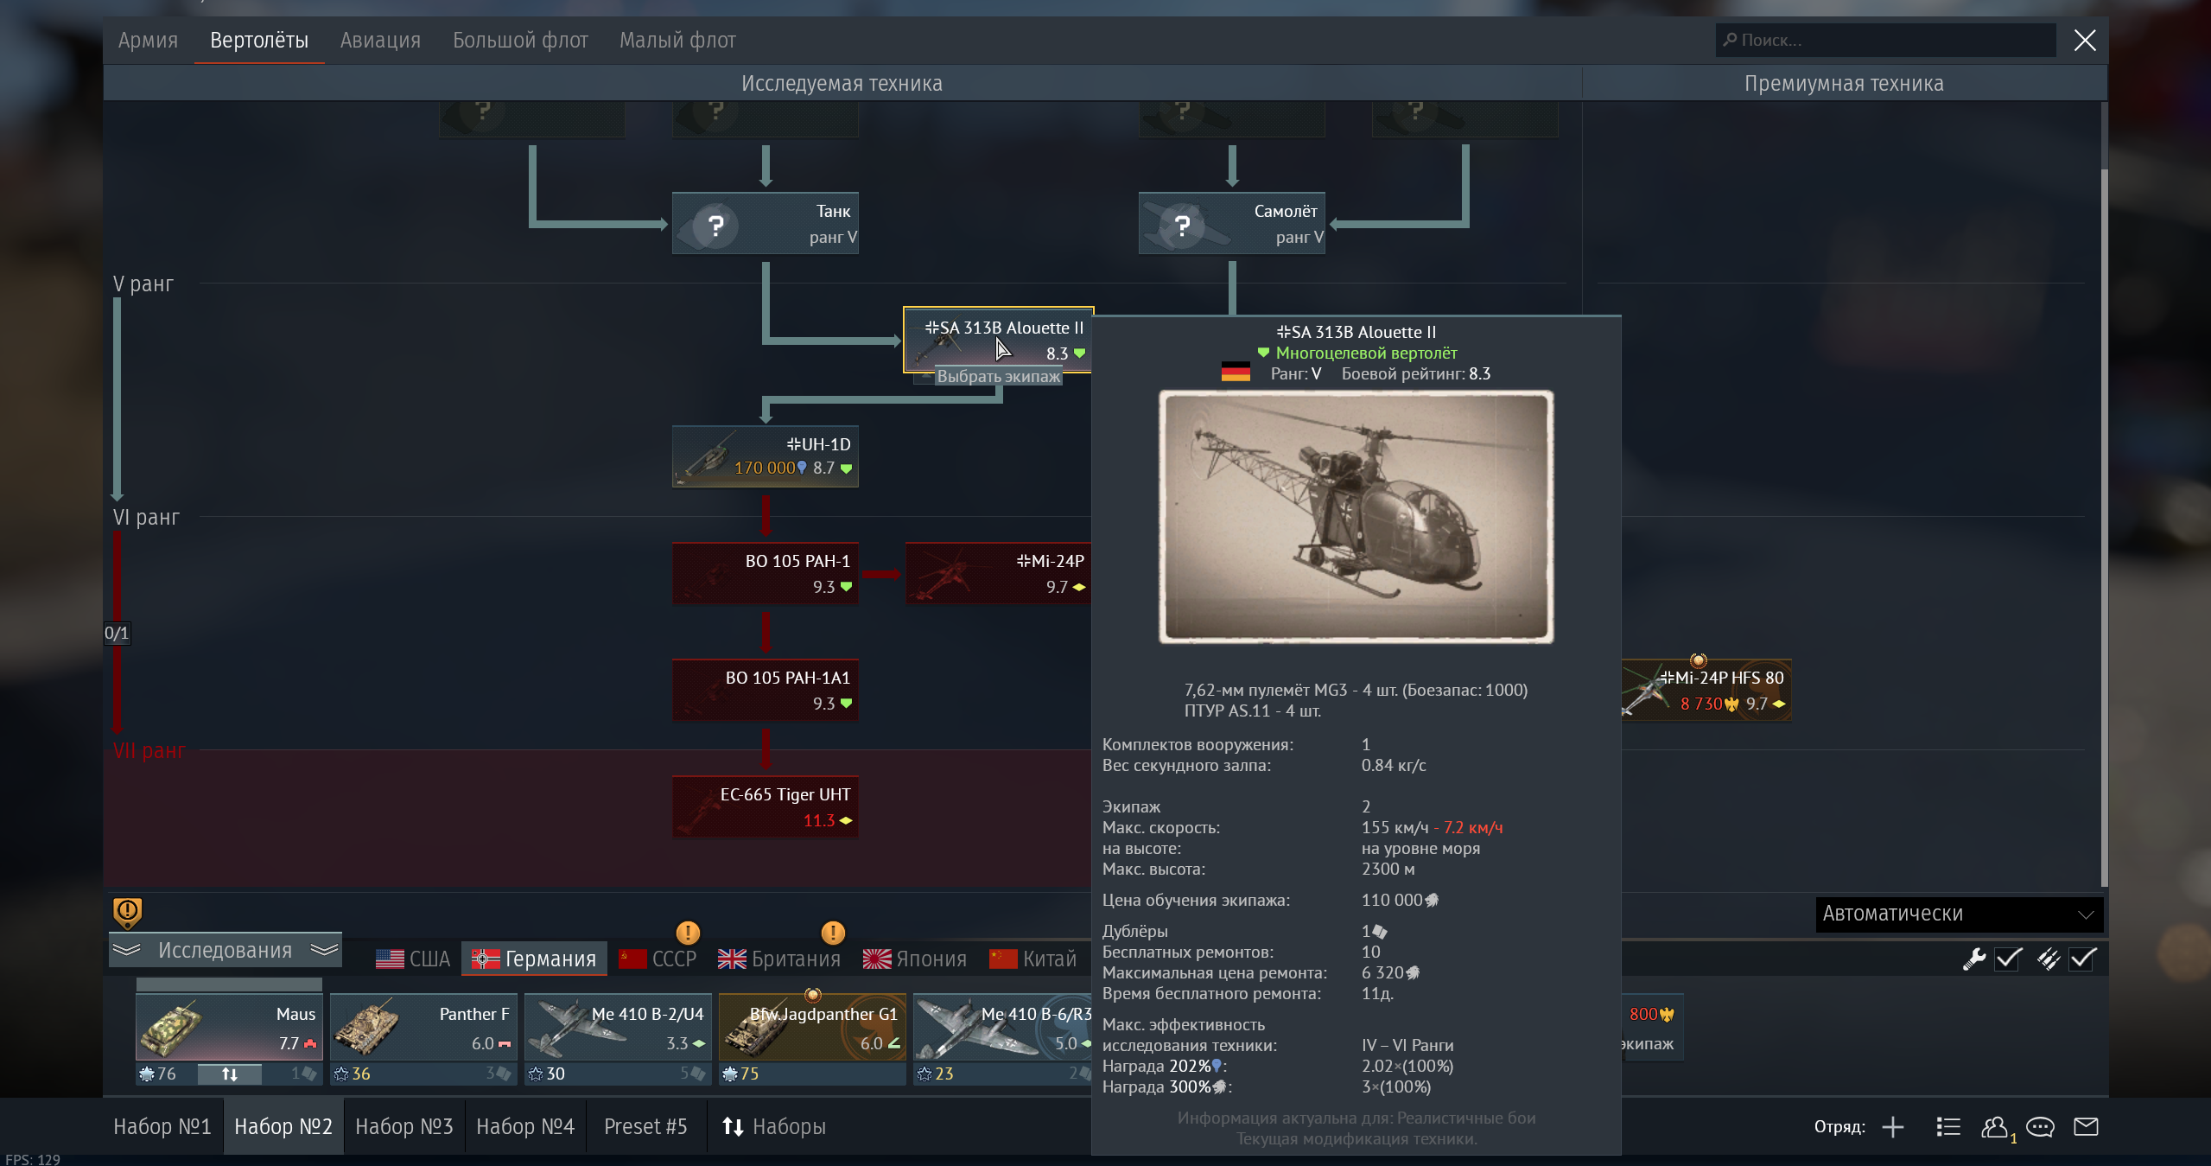Click the warning badge above СССР
Image resolution: width=2211 pixels, height=1166 pixels.
[688, 933]
